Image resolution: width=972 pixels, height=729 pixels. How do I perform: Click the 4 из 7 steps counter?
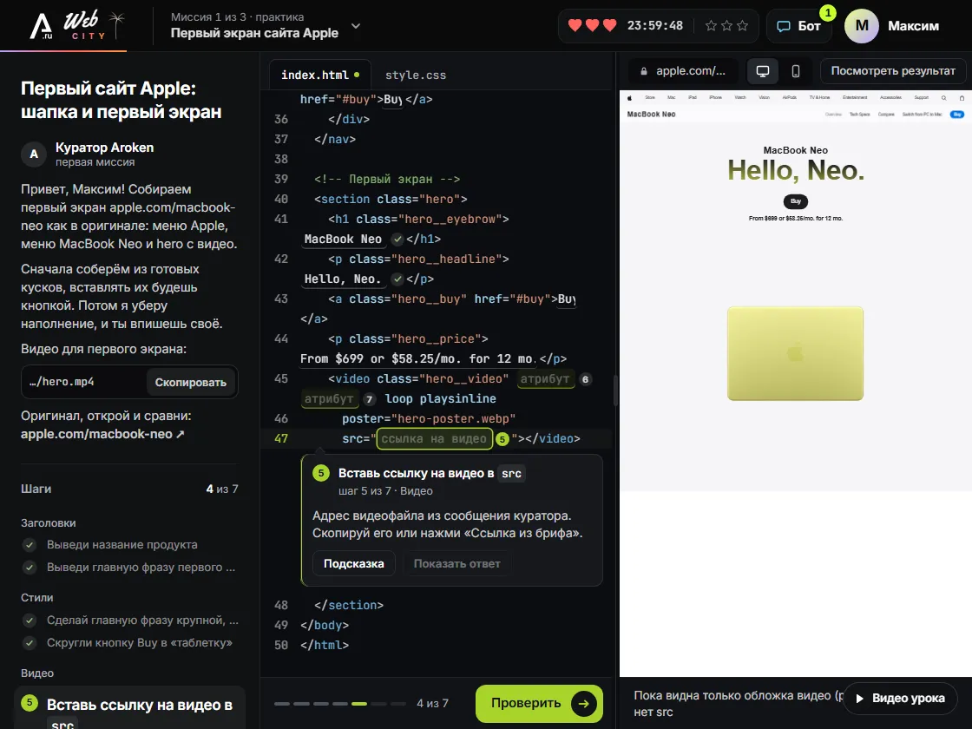click(222, 489)
